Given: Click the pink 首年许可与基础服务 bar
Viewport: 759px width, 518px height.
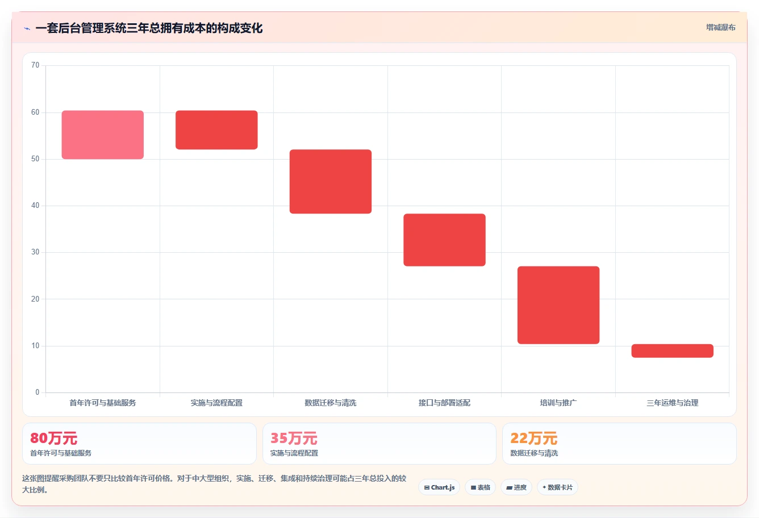Looking at the screenshot, I should coord(103,135).
